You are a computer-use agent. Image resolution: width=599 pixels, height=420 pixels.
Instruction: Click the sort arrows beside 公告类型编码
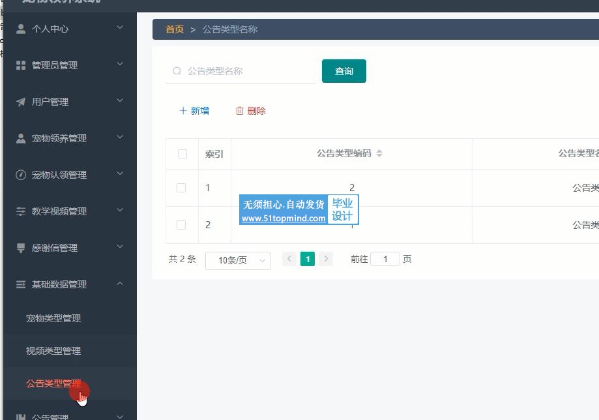[x=379, y=154]
